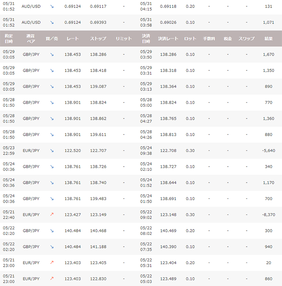
Task: Click the settlement rate 123.489
Action: [169, 278]
